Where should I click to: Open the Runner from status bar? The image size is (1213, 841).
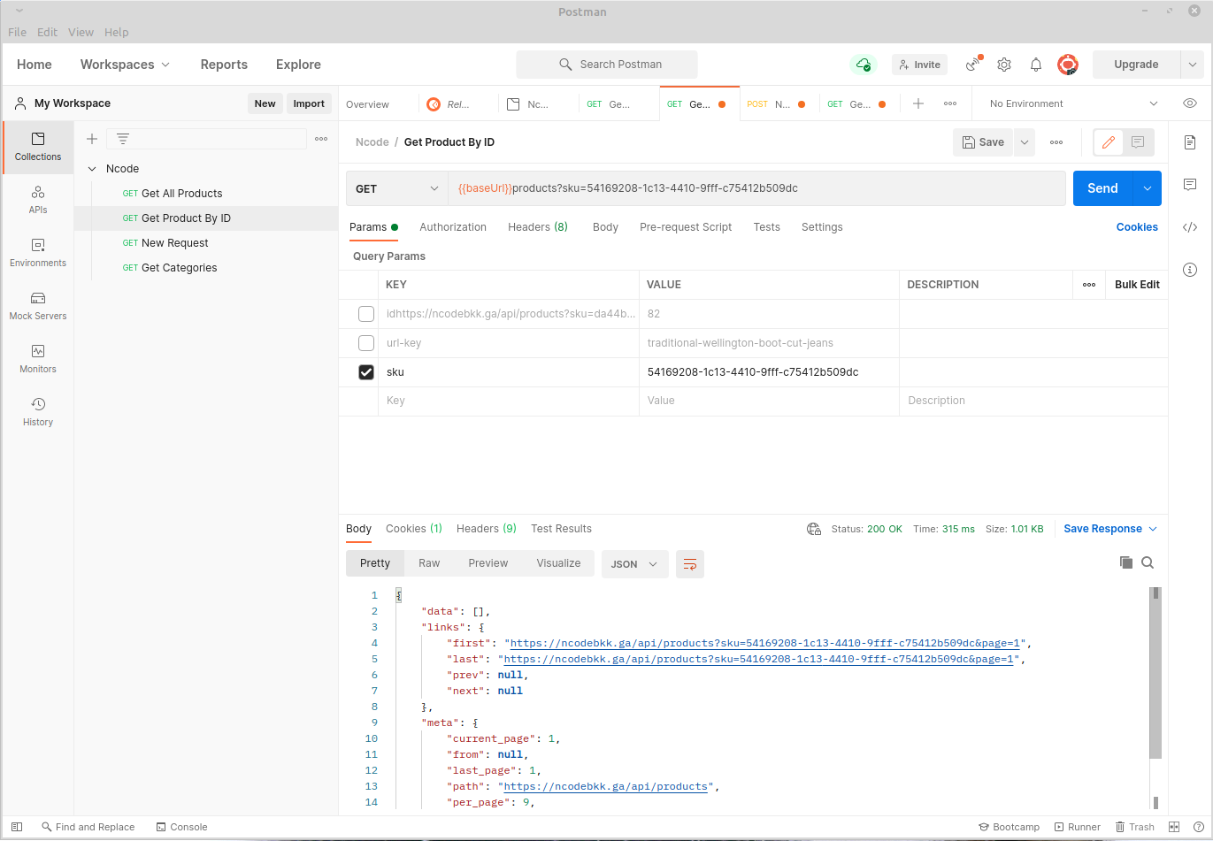[1077, 827]
